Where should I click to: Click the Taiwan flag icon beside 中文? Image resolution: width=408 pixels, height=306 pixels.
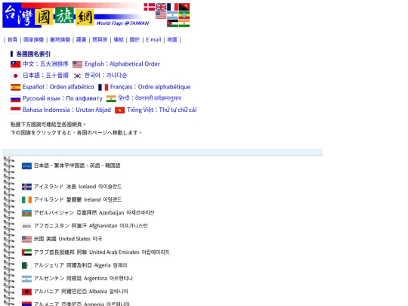click(15, 64)
